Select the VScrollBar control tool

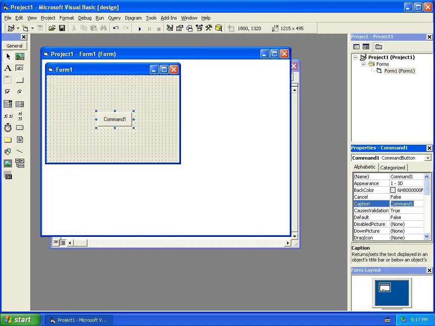pyautogui.click(x=20, y=116)
